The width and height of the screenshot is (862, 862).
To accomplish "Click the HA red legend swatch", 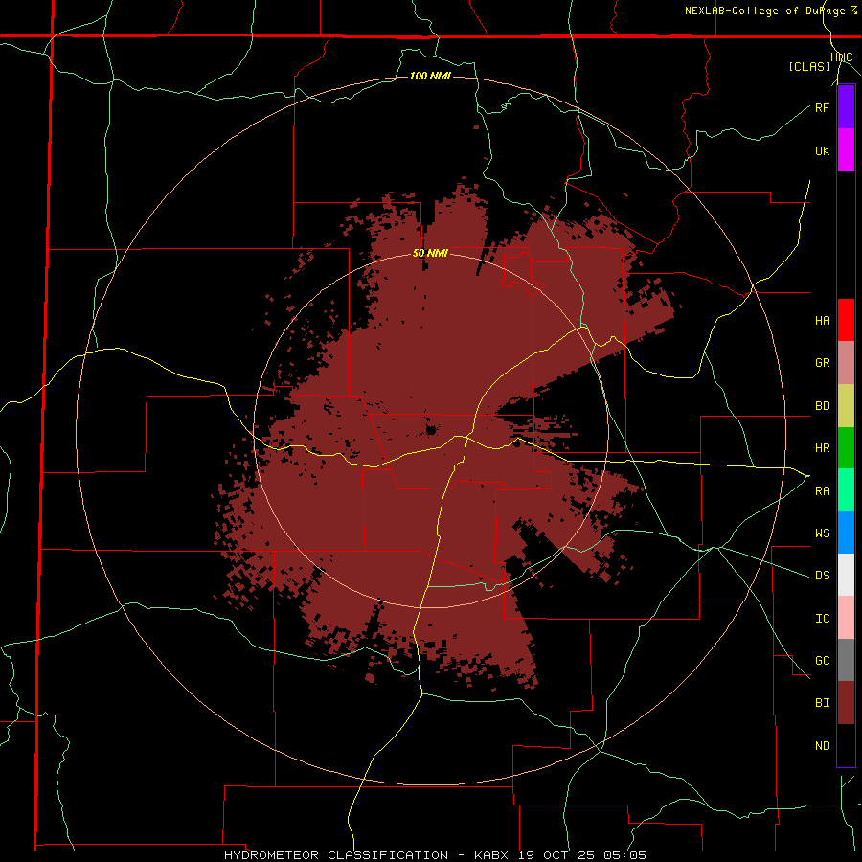I will (x=846, y=320).
